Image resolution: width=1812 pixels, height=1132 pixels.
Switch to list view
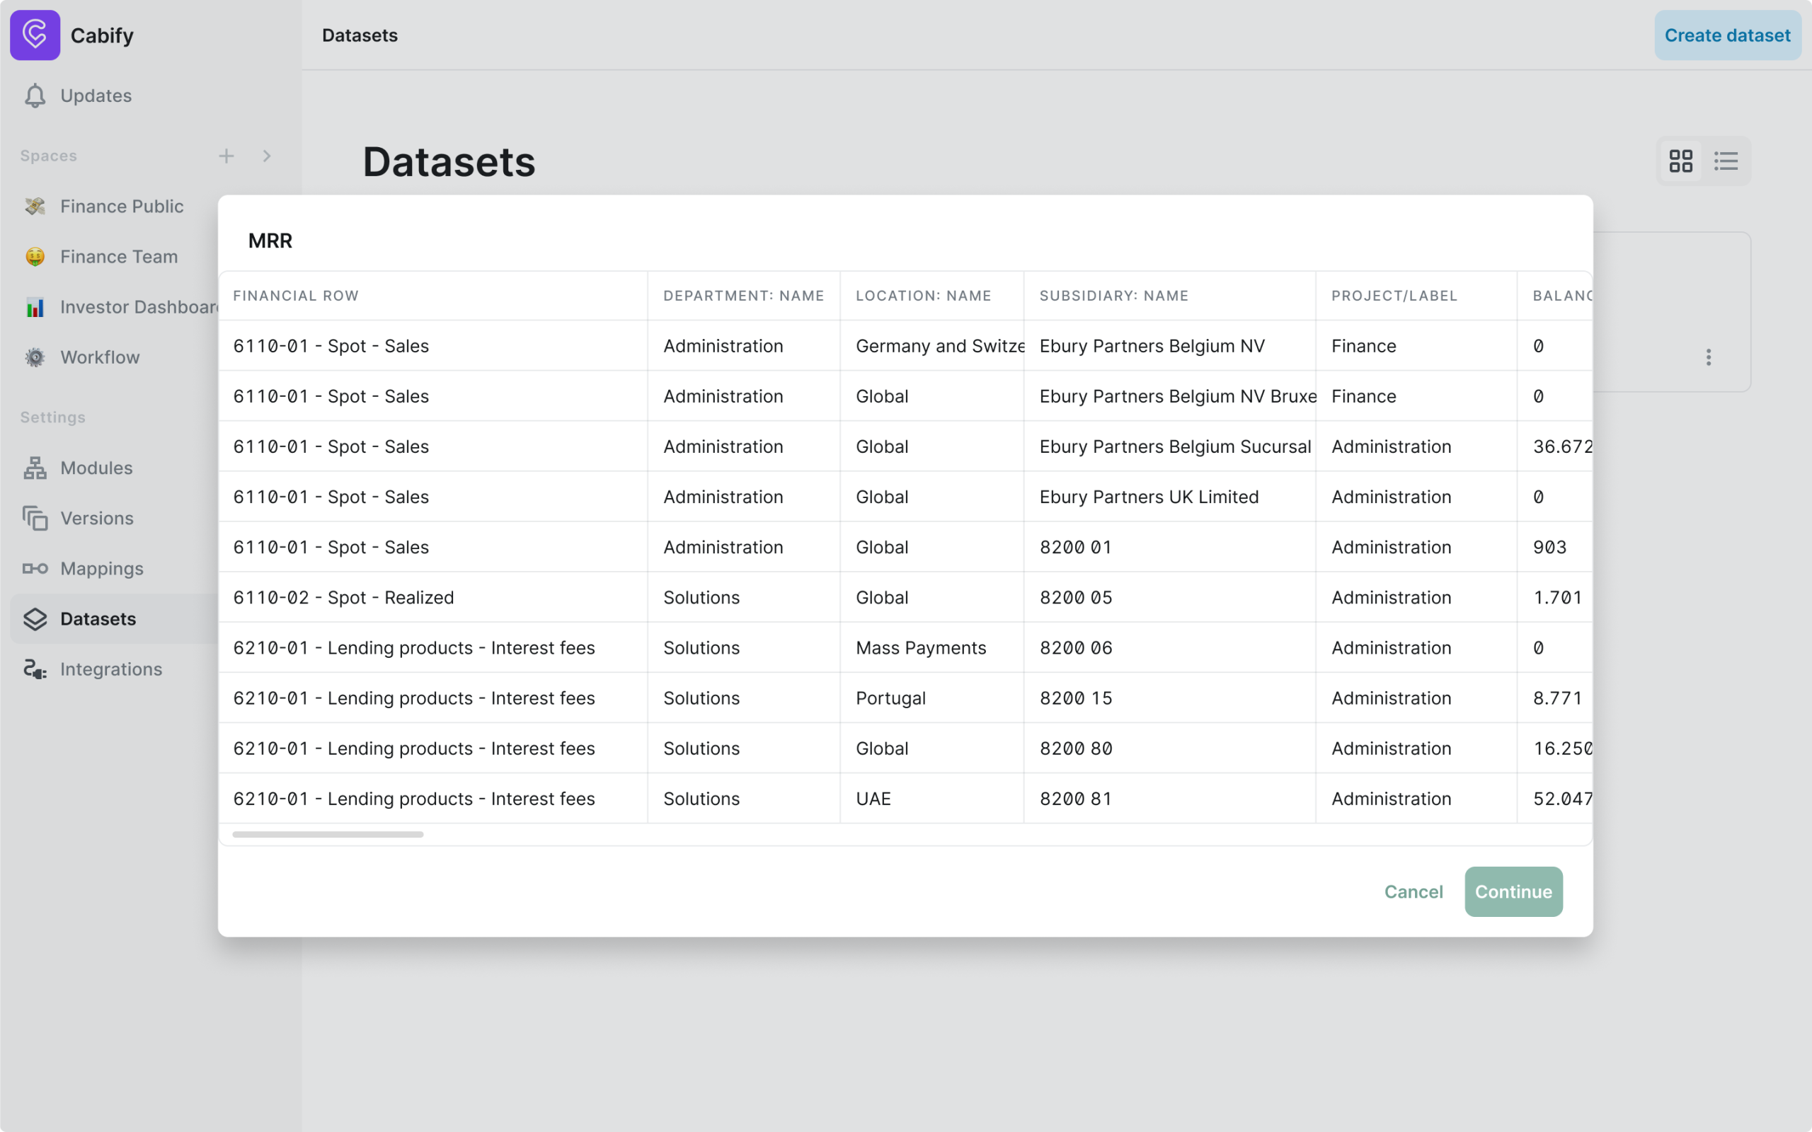point(1726,161)
